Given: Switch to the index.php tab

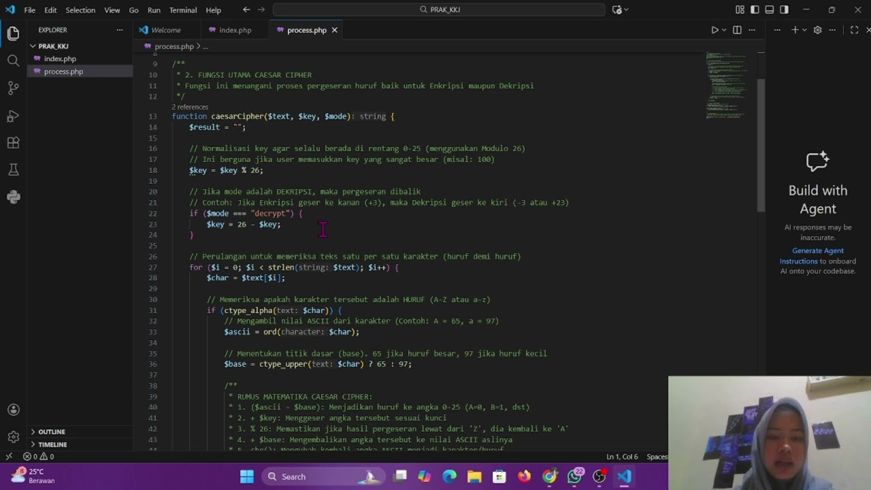Looking at the screenshot, I should click(x=235, y=30).
